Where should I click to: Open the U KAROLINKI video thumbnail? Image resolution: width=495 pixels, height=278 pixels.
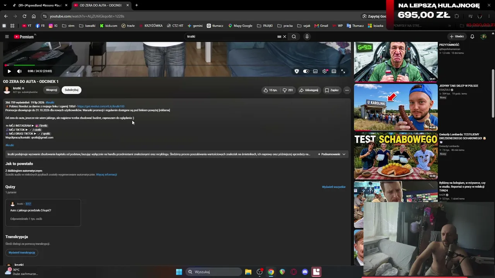click(x=396, y=107)
